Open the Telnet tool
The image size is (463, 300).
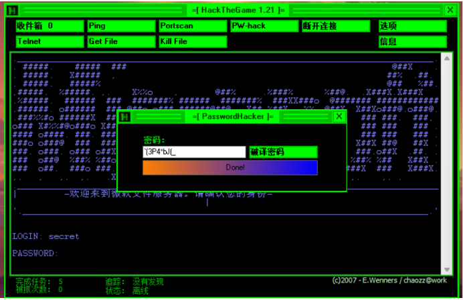click(x=50, y=42)
